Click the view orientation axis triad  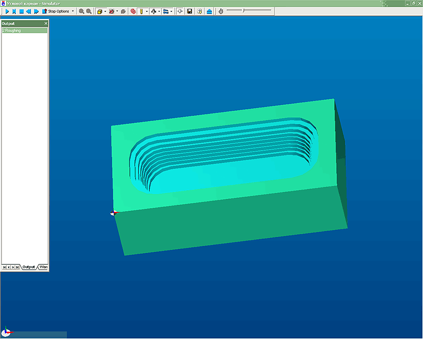pos(7,331)
